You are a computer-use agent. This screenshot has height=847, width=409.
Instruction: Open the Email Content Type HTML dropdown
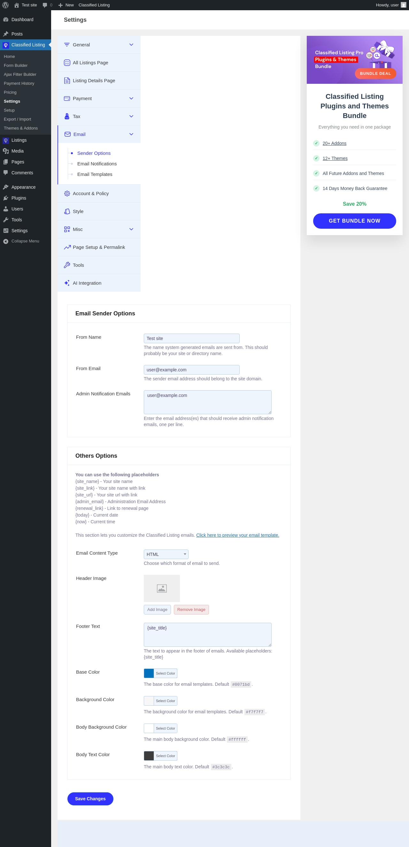click(x=166, y=554)
